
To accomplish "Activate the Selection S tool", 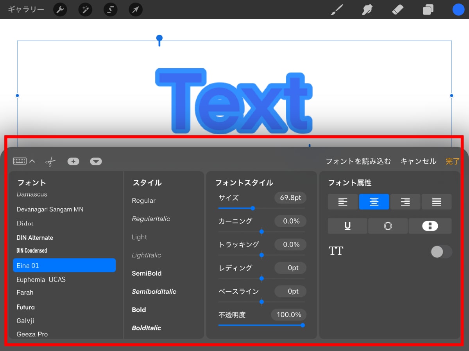I will click(111, 10).
